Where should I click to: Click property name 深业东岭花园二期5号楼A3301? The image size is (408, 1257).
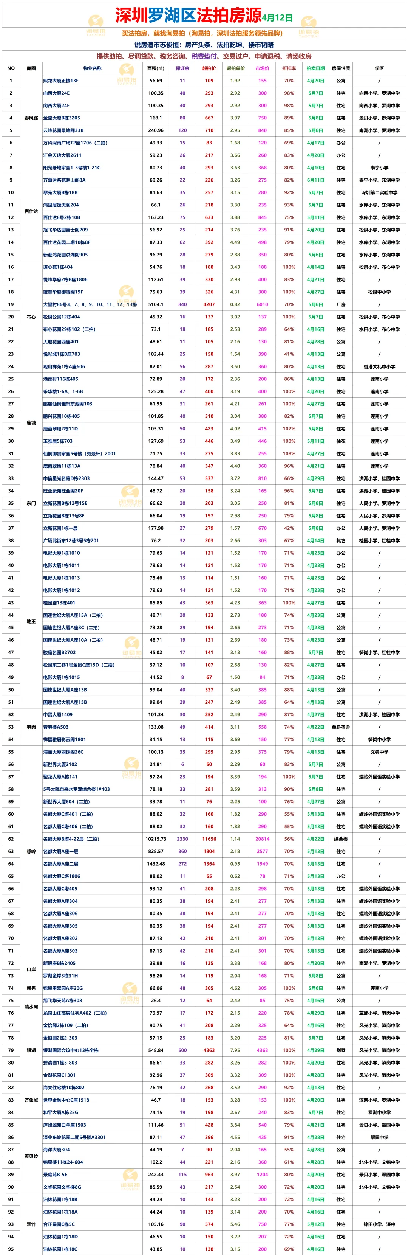point(74,1137)
